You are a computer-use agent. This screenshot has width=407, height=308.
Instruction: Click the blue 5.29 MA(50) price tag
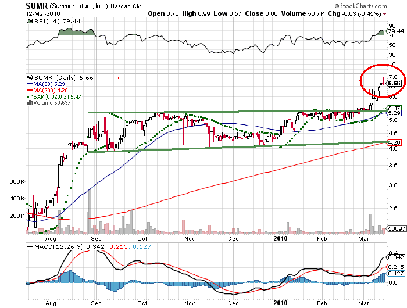395,113
